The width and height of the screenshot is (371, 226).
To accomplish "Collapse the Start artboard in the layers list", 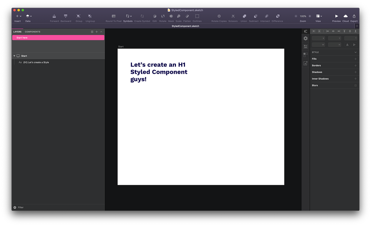I will [14, 56].
